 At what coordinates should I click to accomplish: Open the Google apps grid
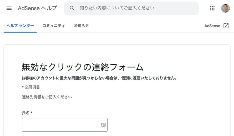pos(212,8)
